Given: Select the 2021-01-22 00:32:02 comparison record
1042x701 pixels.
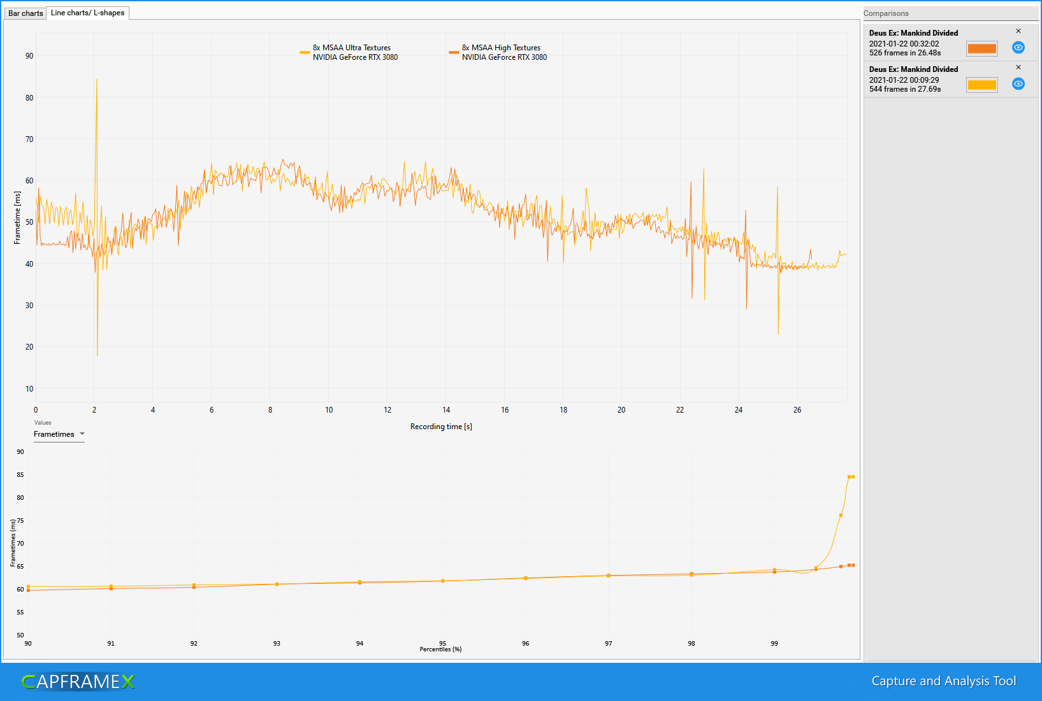Looking at the screenshot, I should pyautogui.click(x=950, y=43).
